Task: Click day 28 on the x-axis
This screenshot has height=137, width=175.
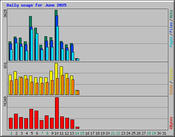Action: click(x=149, y=133)
